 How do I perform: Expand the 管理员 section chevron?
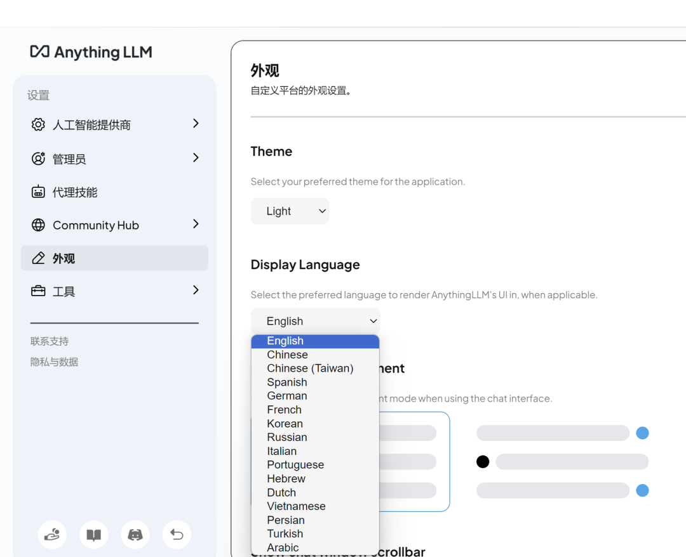coord(196,158)
